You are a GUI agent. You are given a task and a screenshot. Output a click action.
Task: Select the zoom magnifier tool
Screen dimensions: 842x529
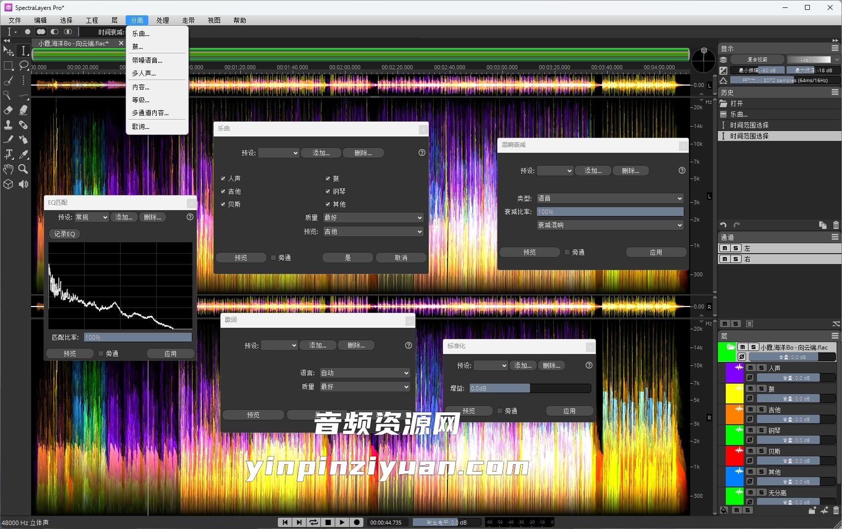point(23,169)
